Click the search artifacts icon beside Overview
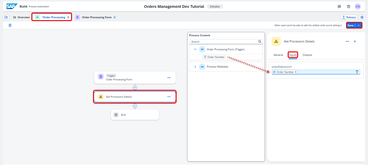 [x=6, y=17]
